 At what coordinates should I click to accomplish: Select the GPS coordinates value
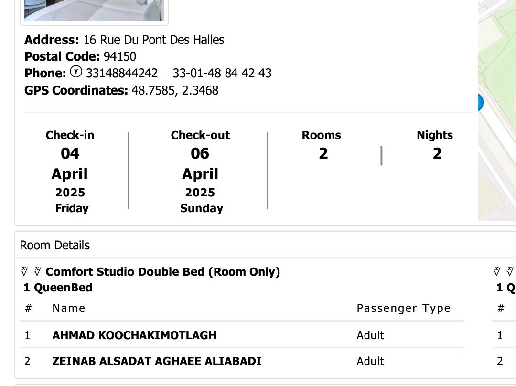(175, 90)
